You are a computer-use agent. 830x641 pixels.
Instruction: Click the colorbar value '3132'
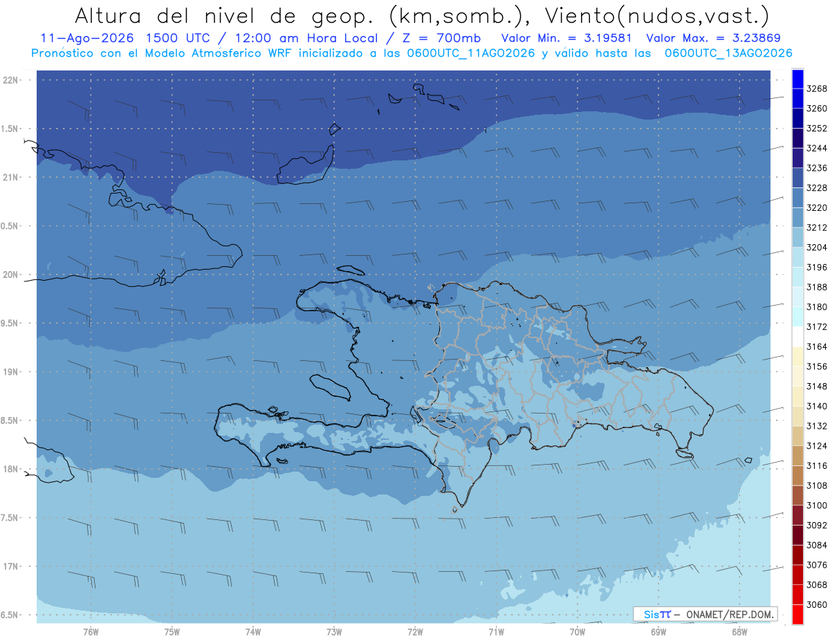pyautogui.click(x=817, y=426)
